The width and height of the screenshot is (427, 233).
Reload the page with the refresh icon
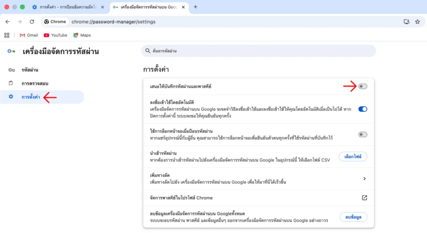click(x=32, y=22)
